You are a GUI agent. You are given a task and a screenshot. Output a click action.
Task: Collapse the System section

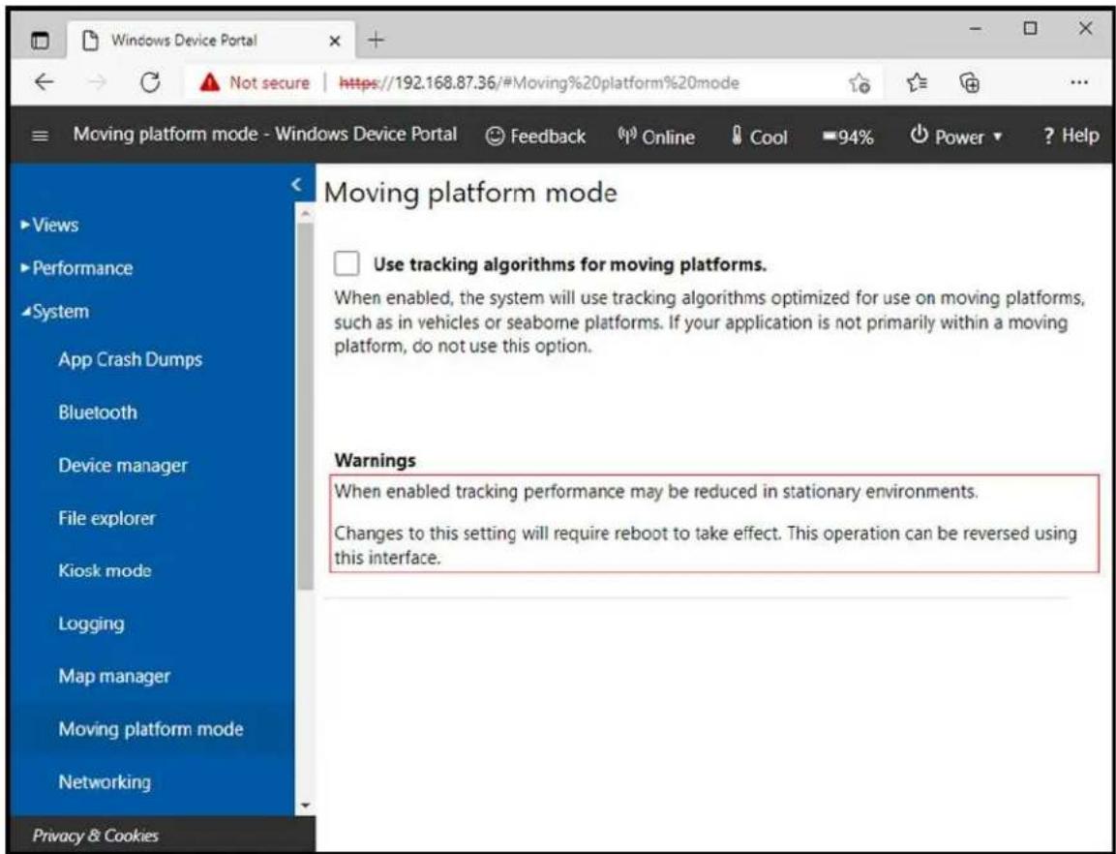pos(55,311)
